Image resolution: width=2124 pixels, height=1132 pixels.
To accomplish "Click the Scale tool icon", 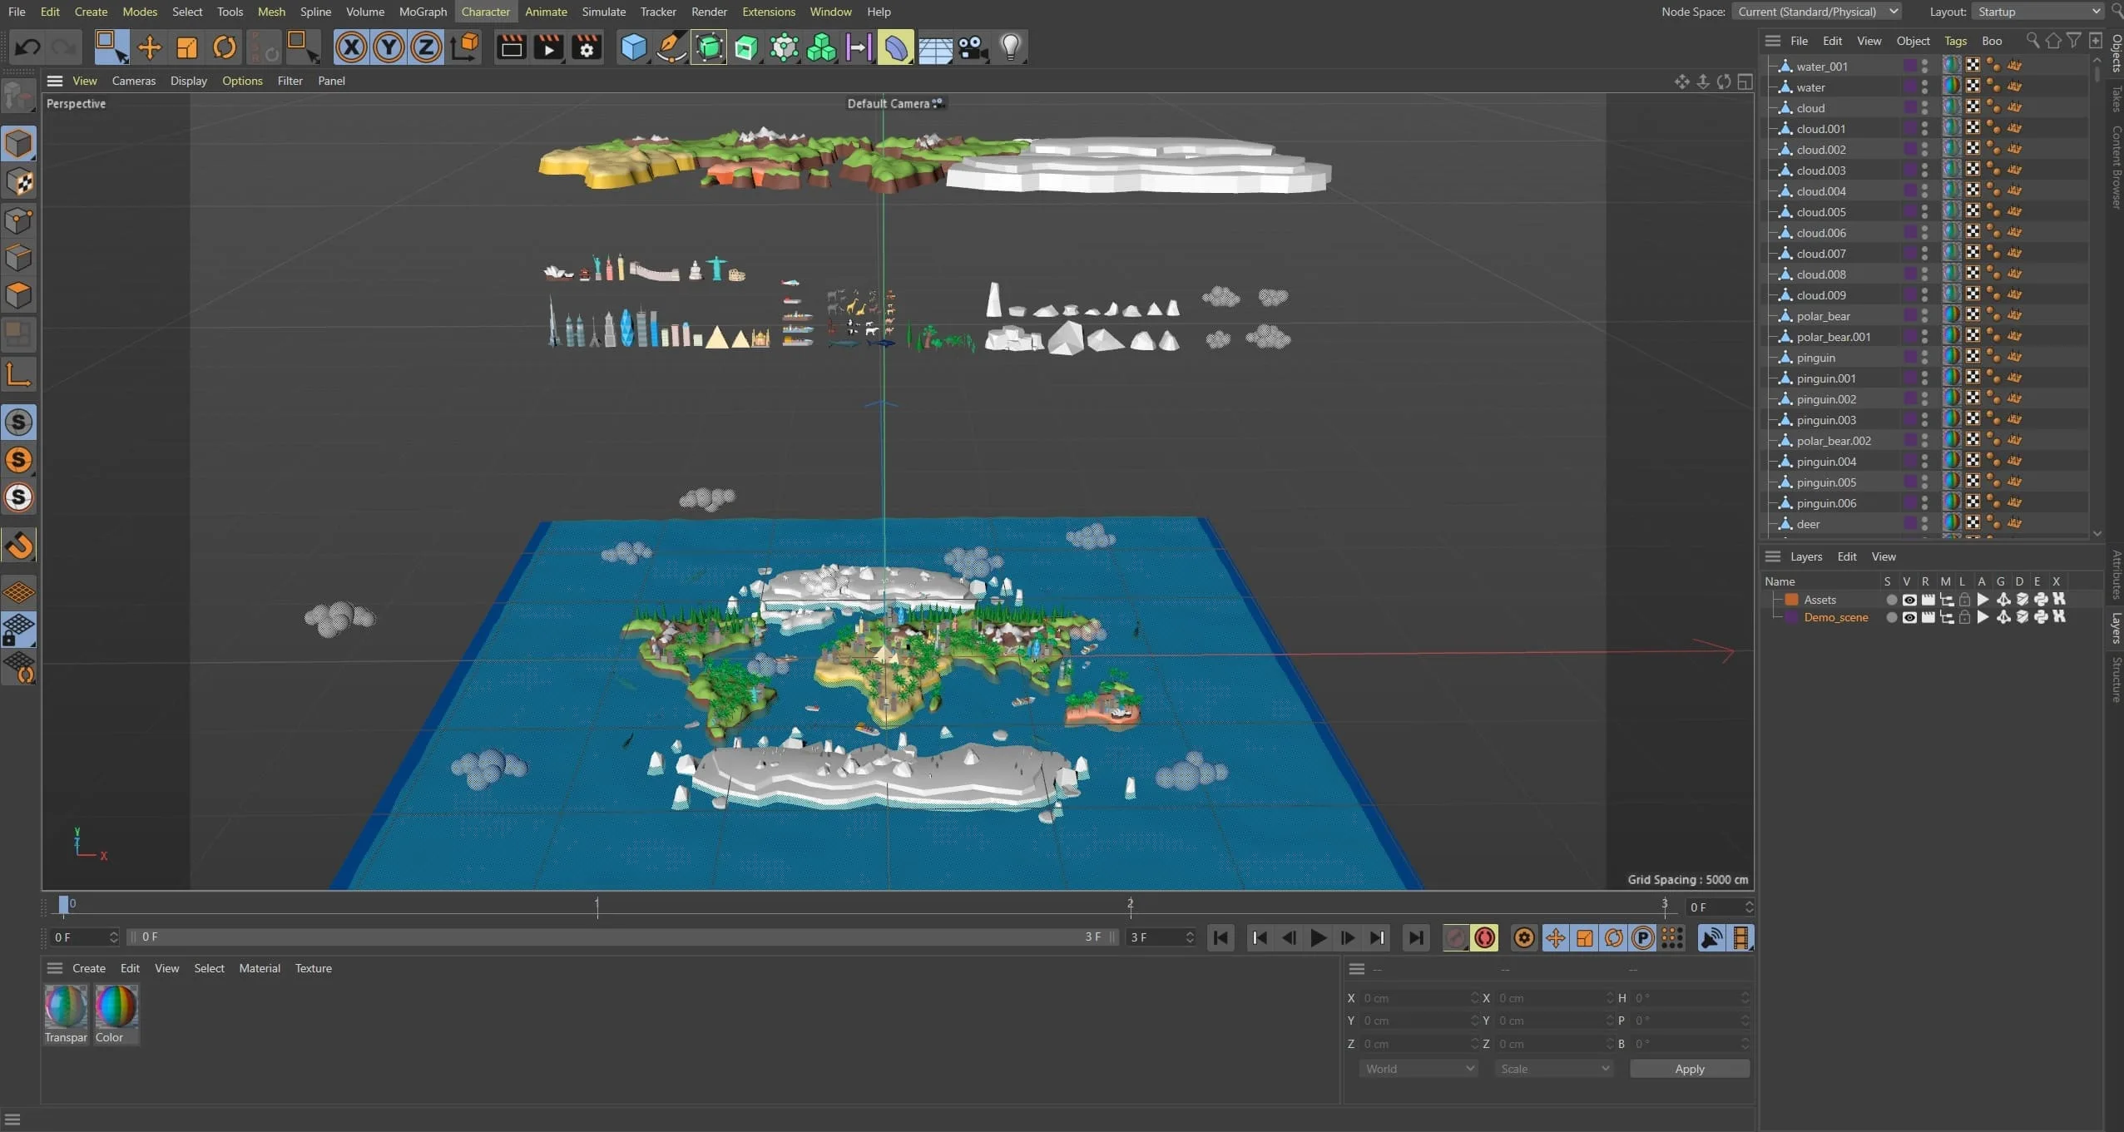I will [x=186, y=47].
